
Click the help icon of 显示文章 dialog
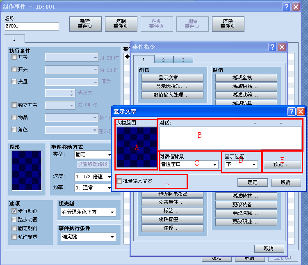pyautogui.click(x=291, y=112)
